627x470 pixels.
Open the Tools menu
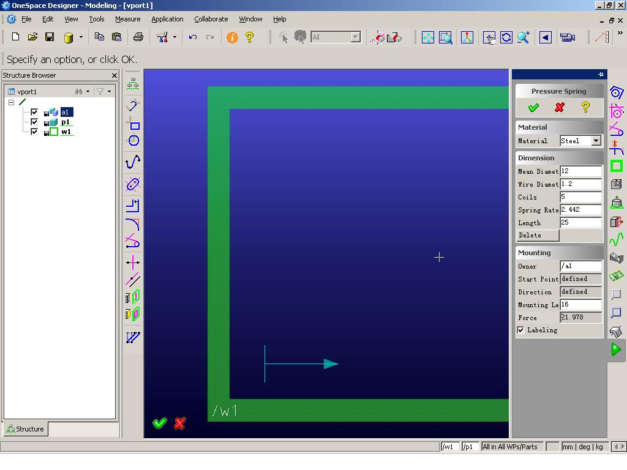coord(96,19)
